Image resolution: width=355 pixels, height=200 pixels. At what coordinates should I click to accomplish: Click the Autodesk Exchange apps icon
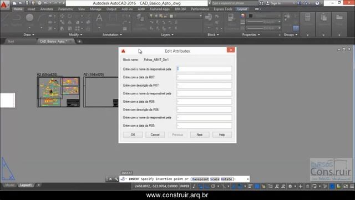[x=299, y=3]
